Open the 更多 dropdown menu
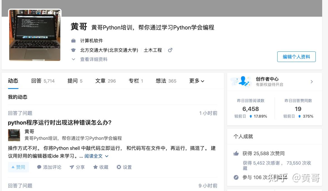Image resolution: width=328 pixels, height=191 pixels. pyautogui.click(x=197, y=81)
